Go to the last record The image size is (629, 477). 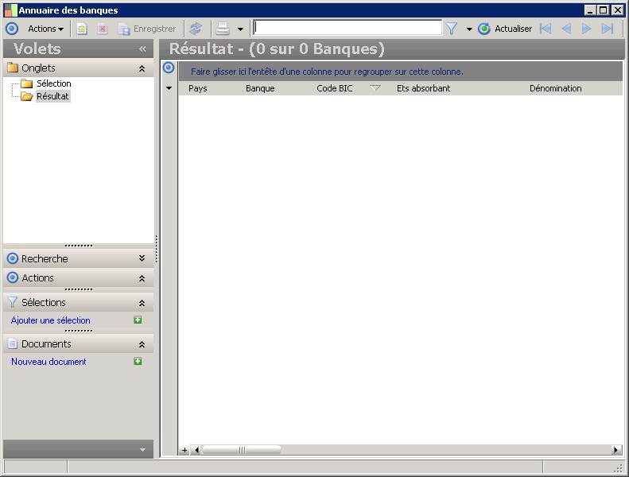(x=608, y=29)
